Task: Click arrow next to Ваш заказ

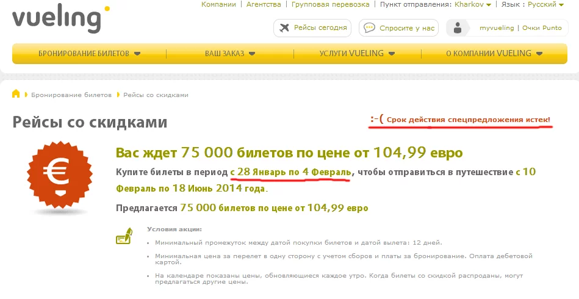Action: 252,54
